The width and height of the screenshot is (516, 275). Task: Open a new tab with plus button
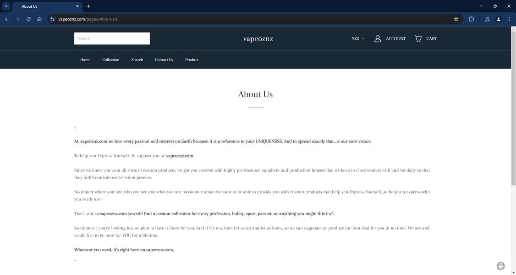pyautogui.click(x=88, y=6)
